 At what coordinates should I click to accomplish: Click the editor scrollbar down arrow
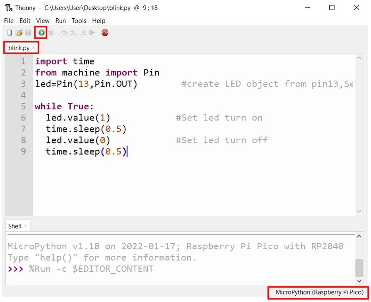coord(359,211)
